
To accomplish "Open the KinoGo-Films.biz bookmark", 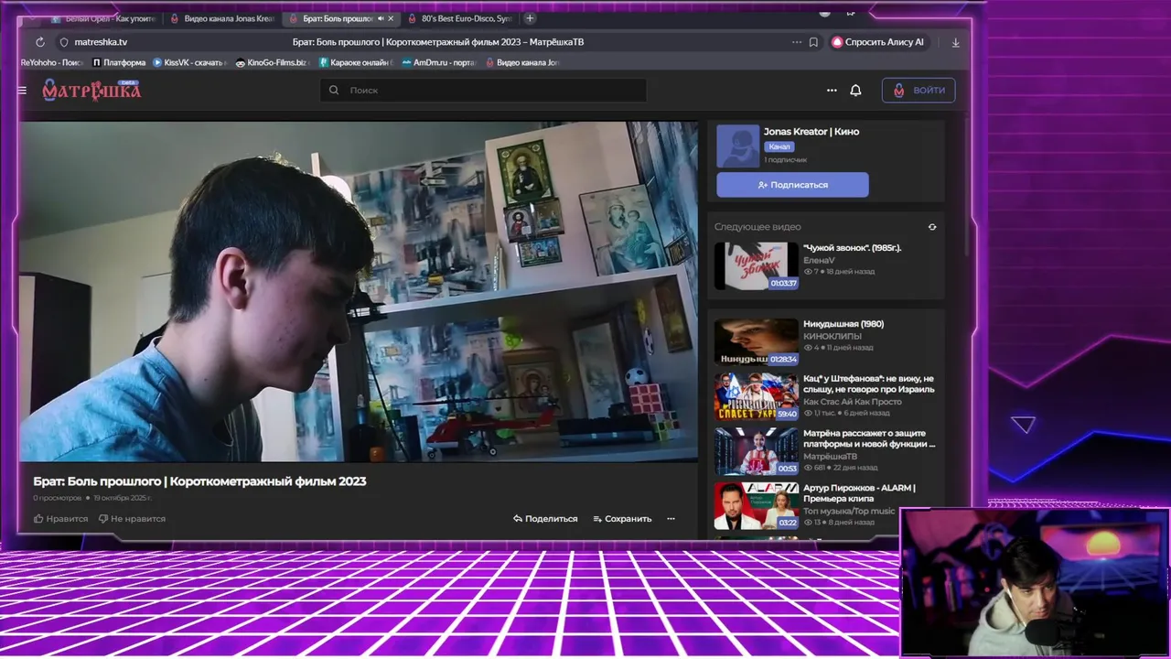I will (272, 62).
